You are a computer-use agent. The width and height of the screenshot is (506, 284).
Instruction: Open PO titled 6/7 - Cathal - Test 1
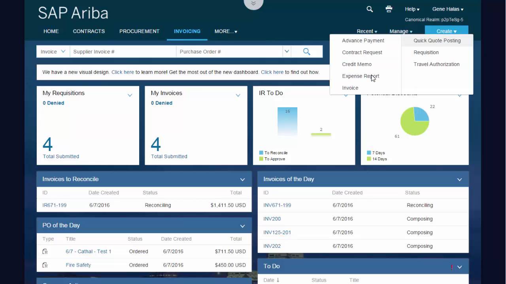[89, 251]
